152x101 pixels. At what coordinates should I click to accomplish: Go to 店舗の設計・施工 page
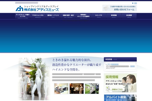pos(68,16)
